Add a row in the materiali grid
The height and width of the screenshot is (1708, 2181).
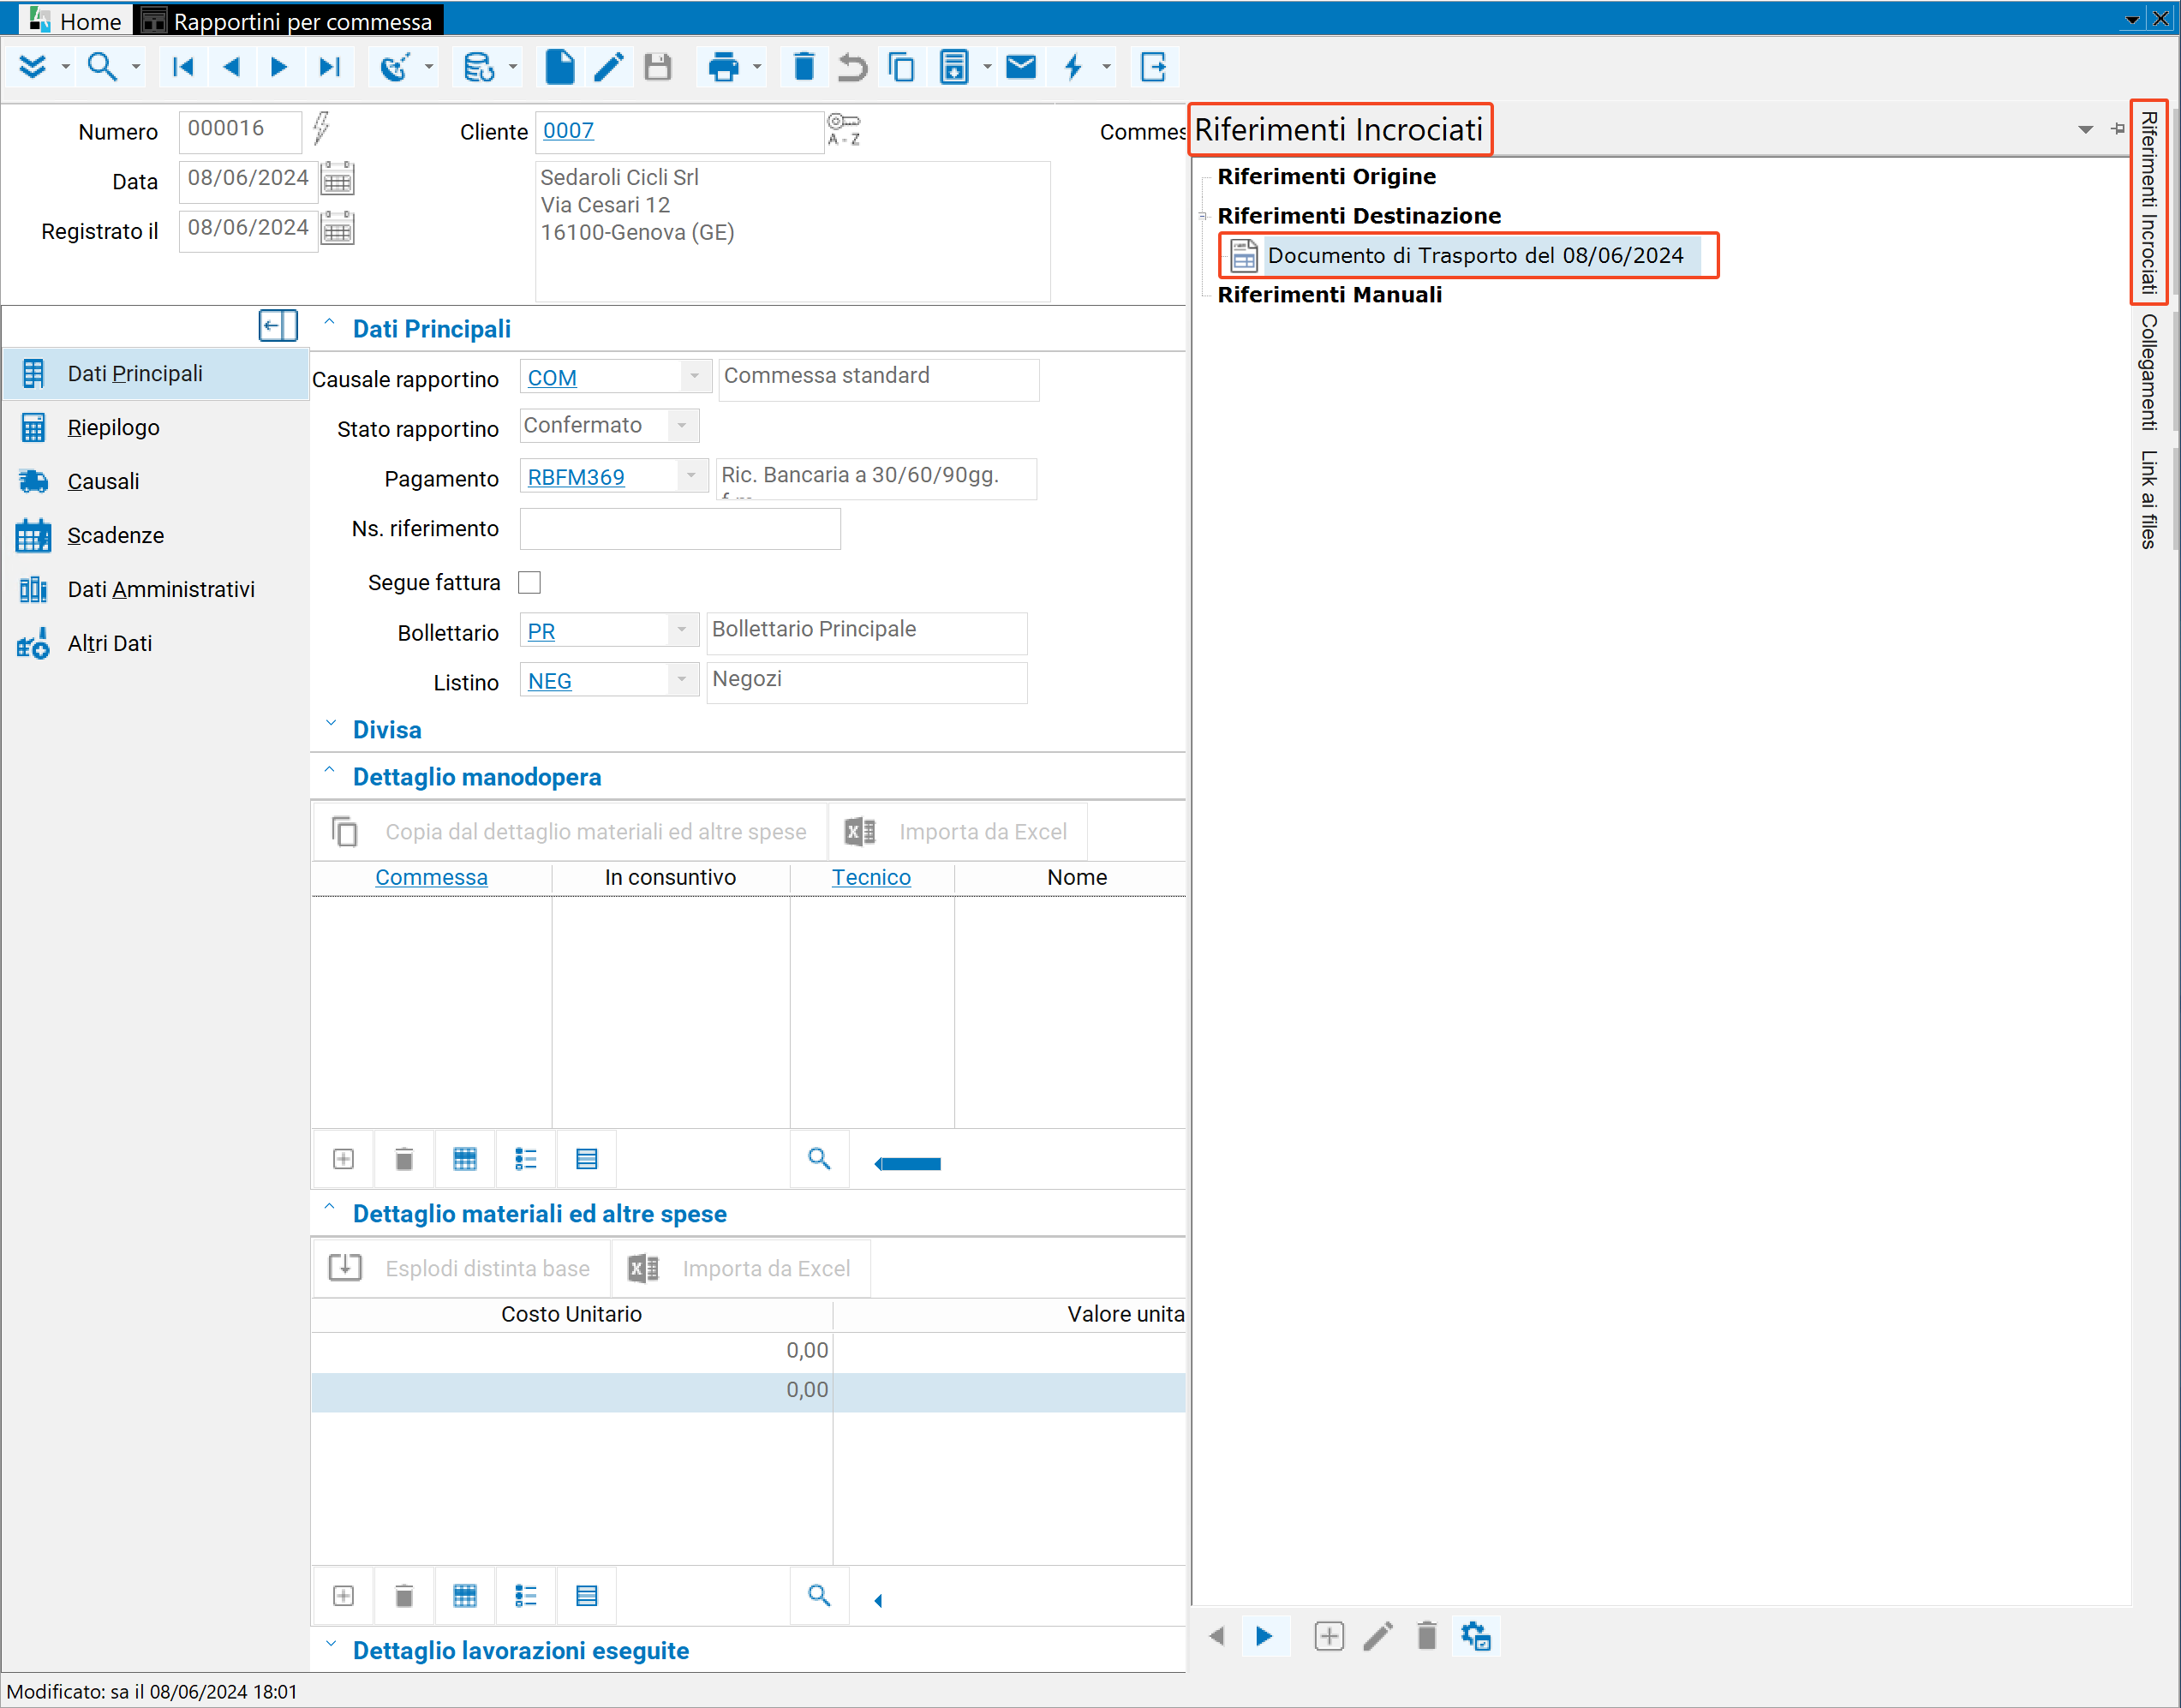tap(343, 1596)
